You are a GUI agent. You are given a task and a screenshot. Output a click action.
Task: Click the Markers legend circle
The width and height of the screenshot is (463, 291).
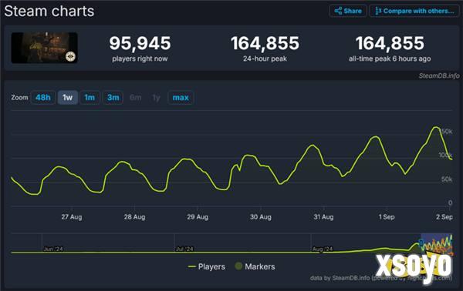point(238,266)
